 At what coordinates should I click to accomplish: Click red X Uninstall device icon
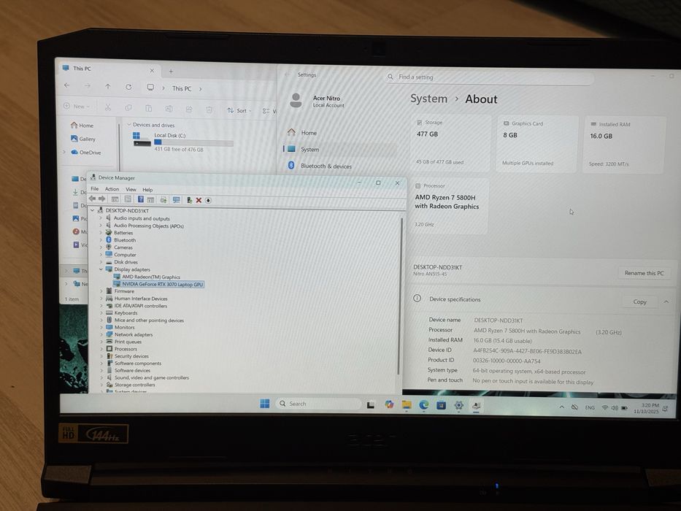coord(199,200)
